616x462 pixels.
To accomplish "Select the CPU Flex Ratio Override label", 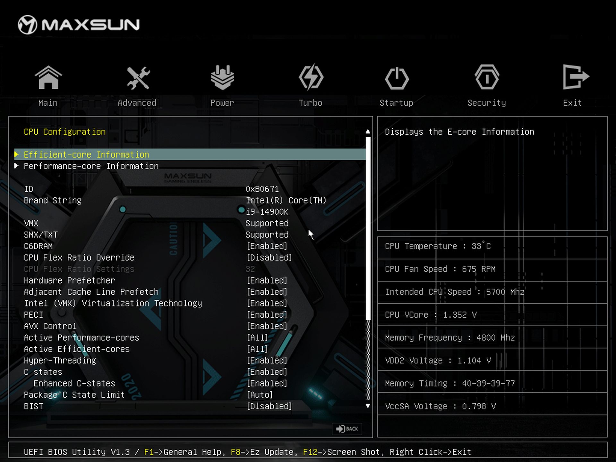I will coord(79,258).
